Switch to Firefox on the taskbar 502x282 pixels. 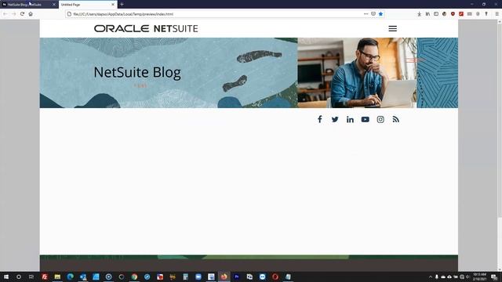click(x=224, y=277)
